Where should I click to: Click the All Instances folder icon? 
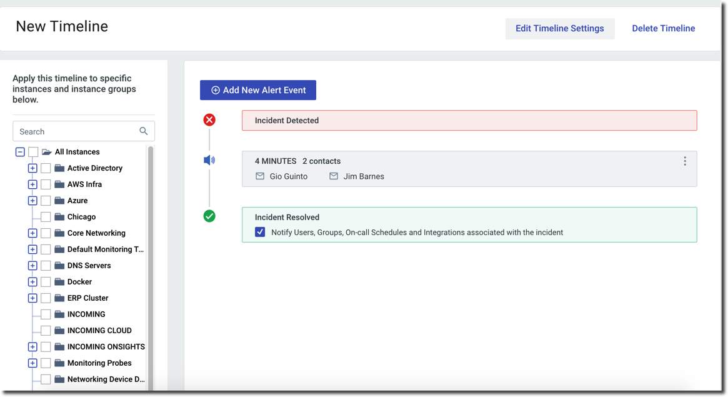point(46,151)
